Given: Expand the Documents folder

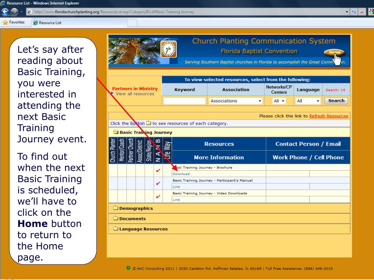Looking at the screenshot, I should click(116, 218).
